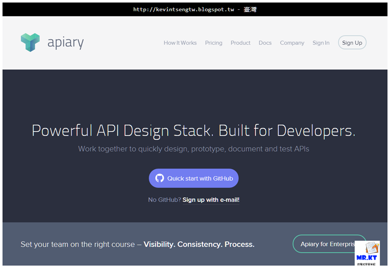390x271 pixels.
Task: Click the 'Work together to quickly design' subtitle
Action: click(x=194, y=149)
